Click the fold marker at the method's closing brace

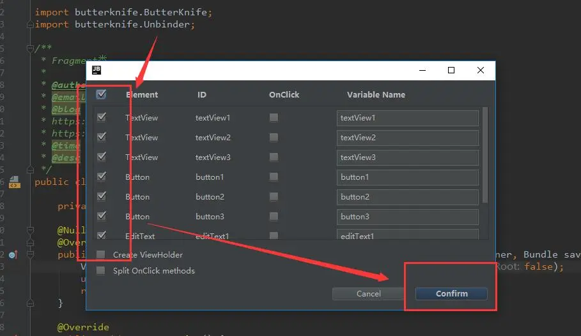tap(31, 303)
